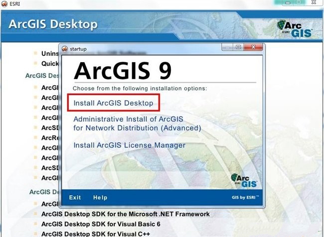Choose Administrative Install of ArcGIS for Network Distribution

[x=137, y=123]
